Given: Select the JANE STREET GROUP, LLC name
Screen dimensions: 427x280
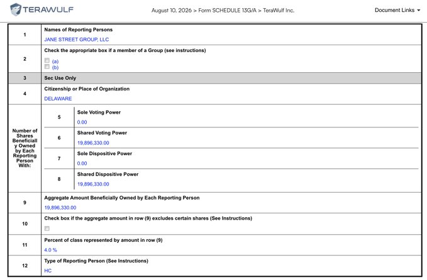Looking at the screenshot, I should click(x=77, y=40).
